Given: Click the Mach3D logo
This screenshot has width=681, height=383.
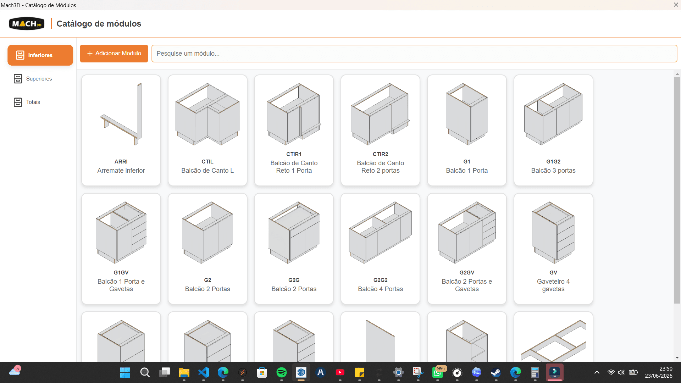Looking at the screenshot, I should 27,24.
